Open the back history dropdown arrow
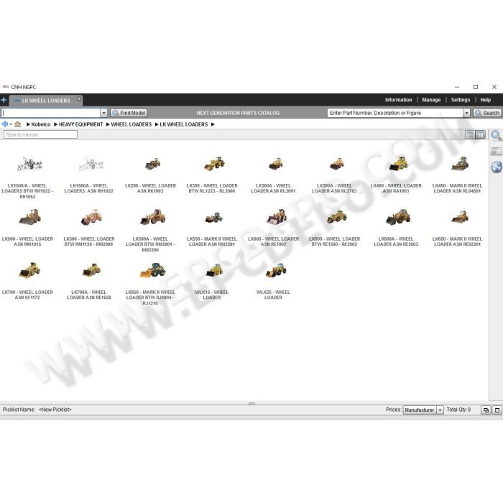Image resolution: width=503 pixels, height=503 pixels. pos(11,124)
